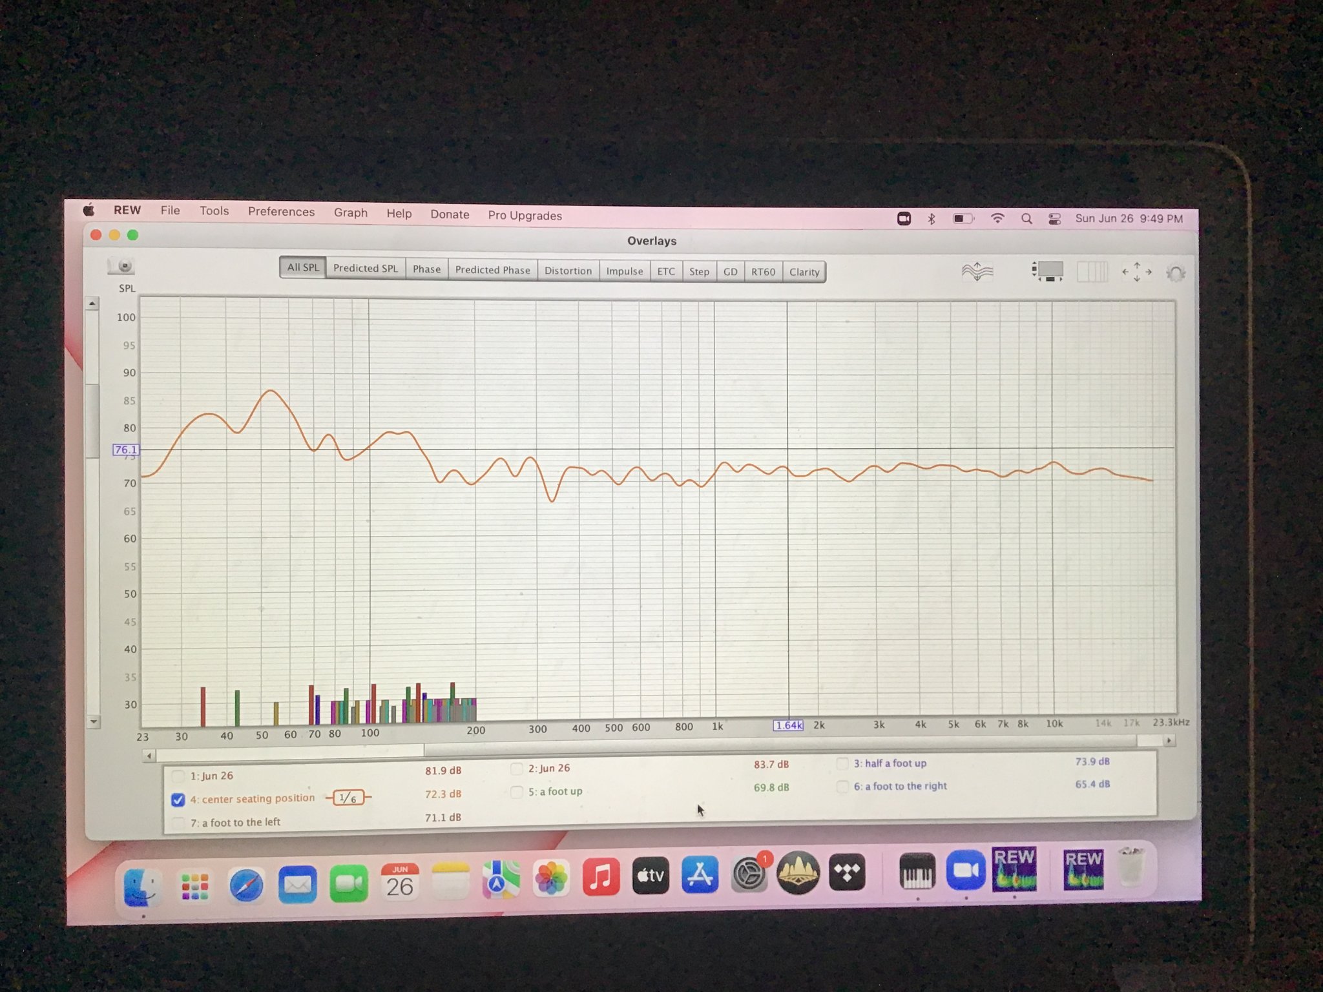Enable the '1: Jun 26' trace checkbox
1323x992 pixels.
178,776
